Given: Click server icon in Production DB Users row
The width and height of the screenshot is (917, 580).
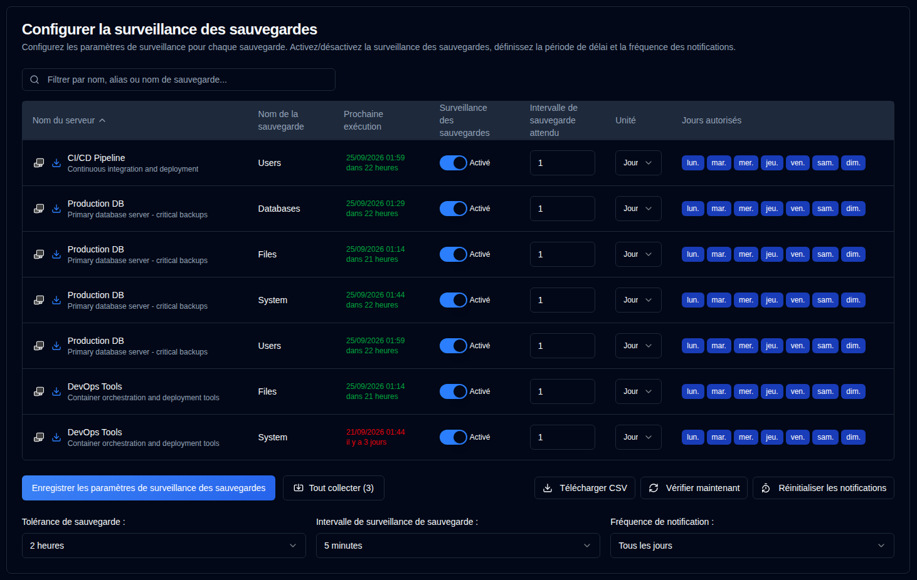Looking at the screenshot, I should point(39,346).
